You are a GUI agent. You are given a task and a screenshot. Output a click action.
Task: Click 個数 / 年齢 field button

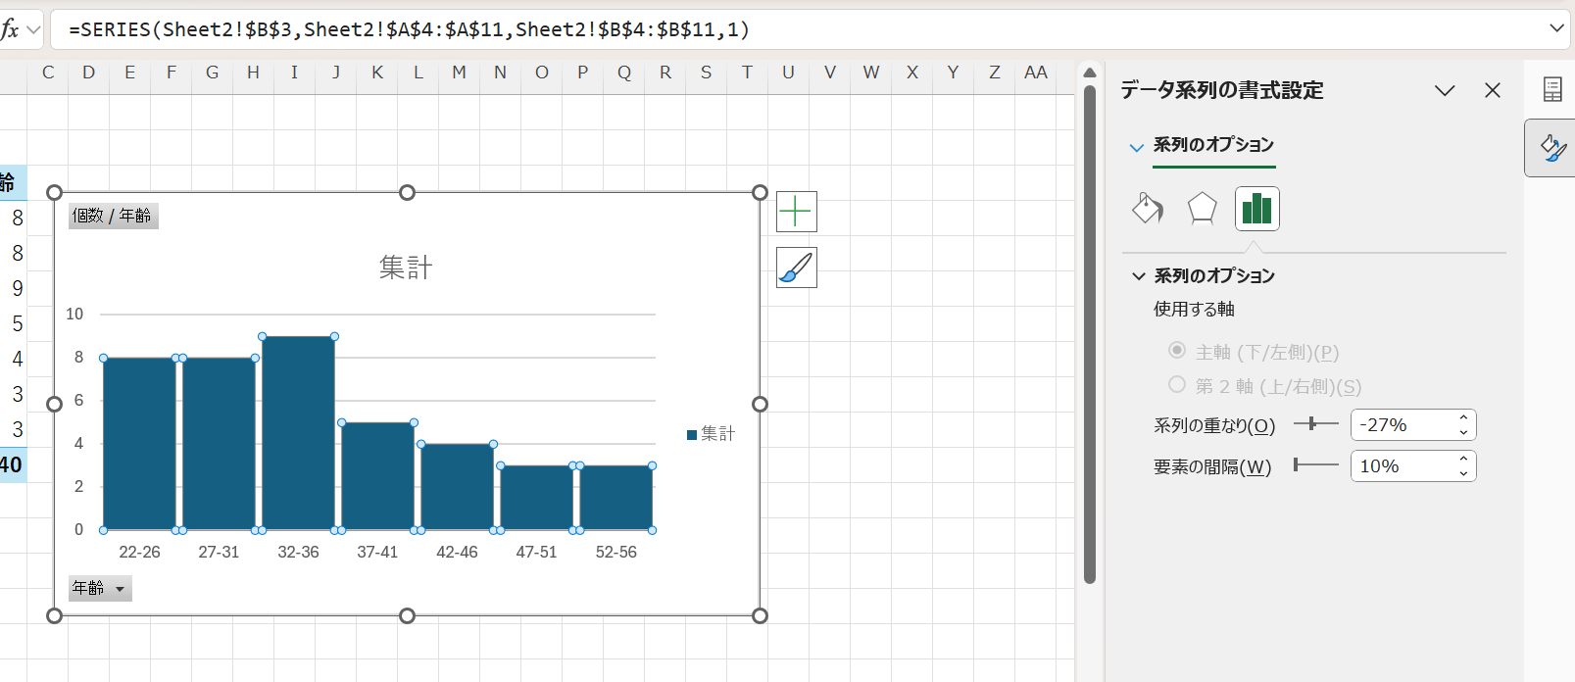[113, 216]
